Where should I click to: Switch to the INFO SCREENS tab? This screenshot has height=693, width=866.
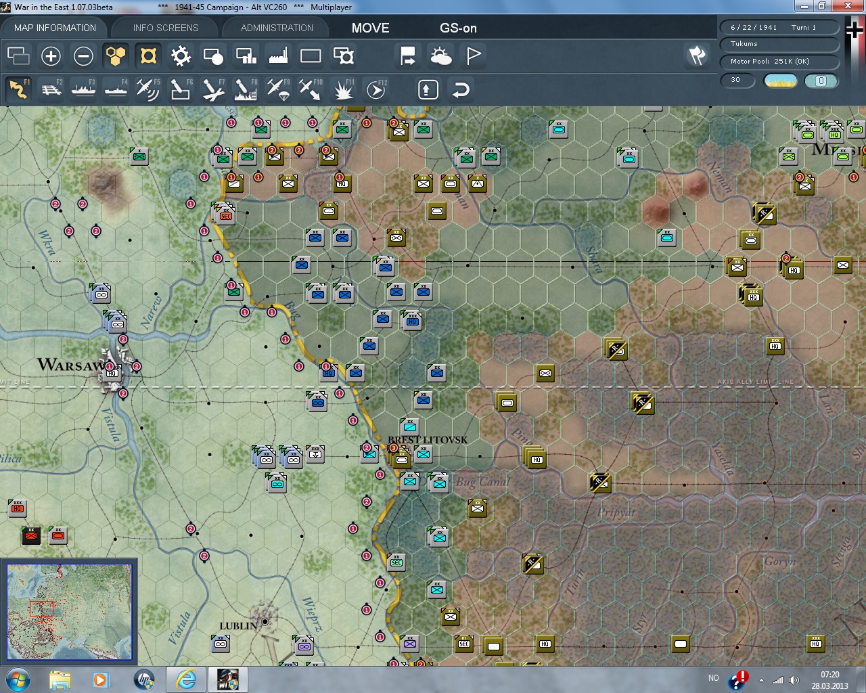(166, 28)
